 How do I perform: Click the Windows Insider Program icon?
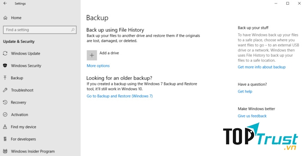(x=5, y=151)
